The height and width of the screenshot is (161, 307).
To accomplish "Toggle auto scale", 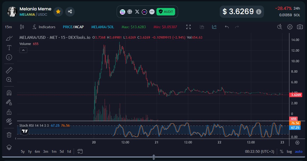I will coord(298,151).
